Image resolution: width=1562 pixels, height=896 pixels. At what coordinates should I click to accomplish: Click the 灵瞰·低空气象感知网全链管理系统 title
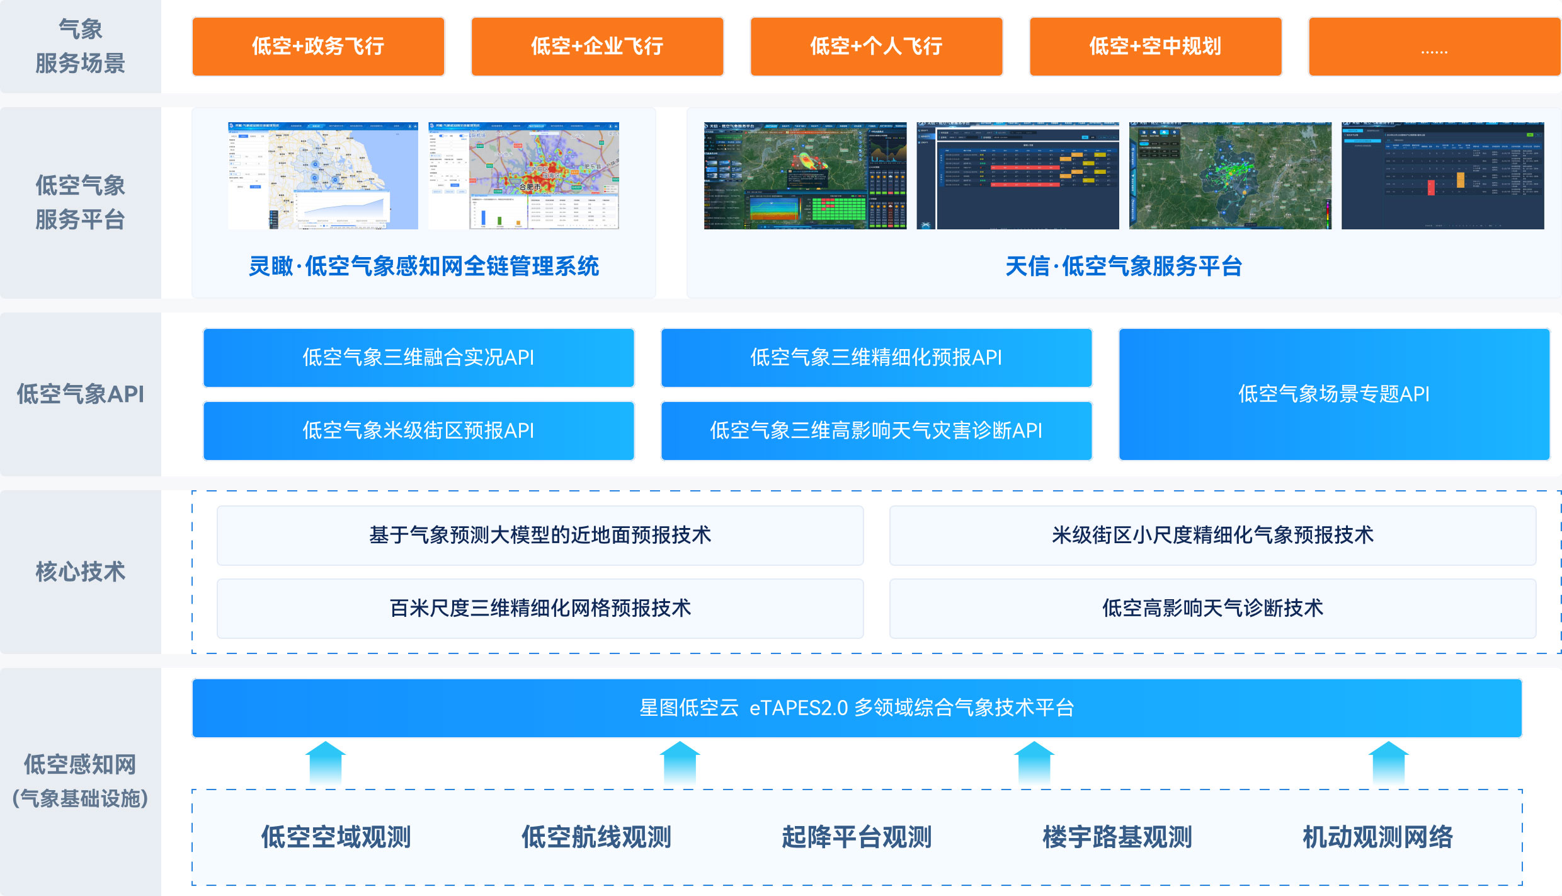pos(424,267)
